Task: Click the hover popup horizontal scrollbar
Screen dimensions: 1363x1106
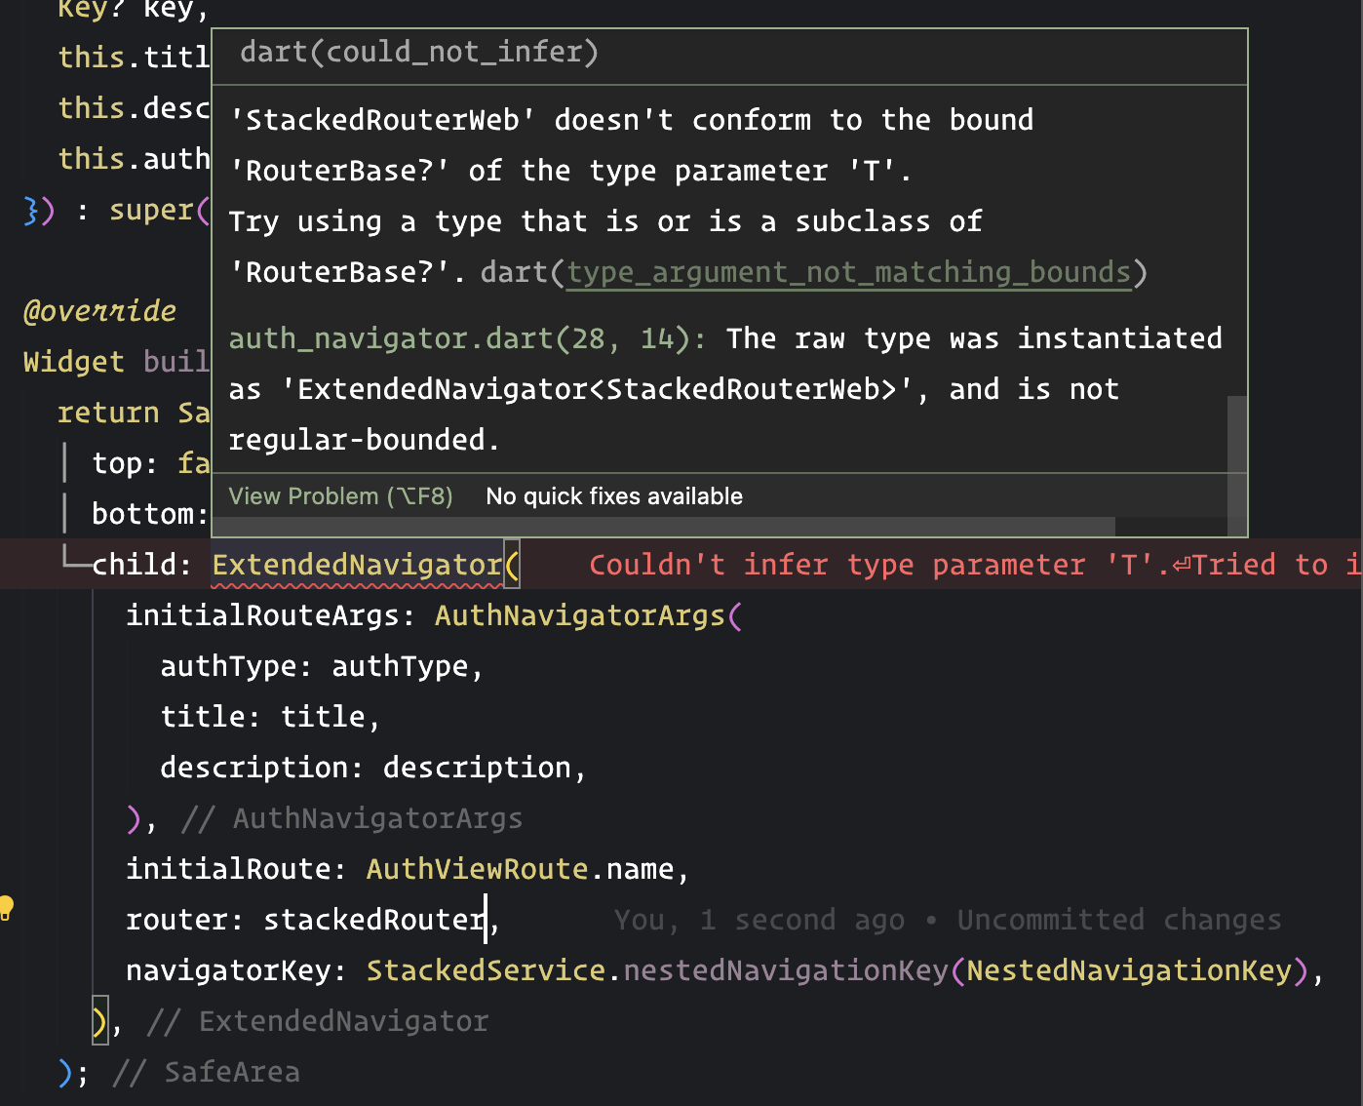Action: (664, 527)
